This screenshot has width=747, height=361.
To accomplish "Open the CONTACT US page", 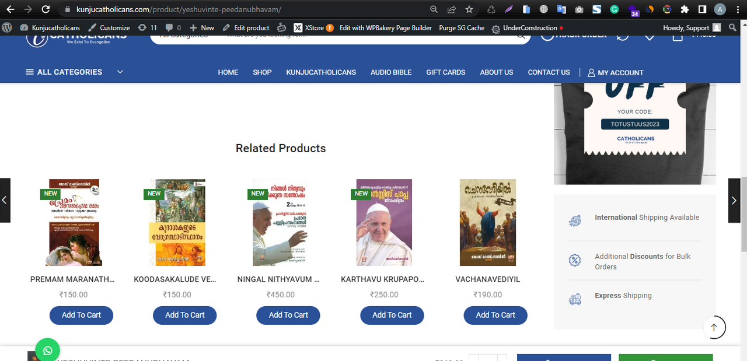I will pyautogui.click(x=549, y=72).
